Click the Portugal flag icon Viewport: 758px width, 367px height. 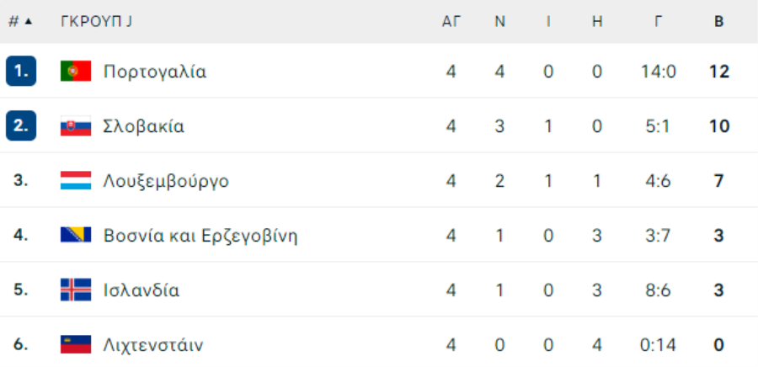click(76, 71)
